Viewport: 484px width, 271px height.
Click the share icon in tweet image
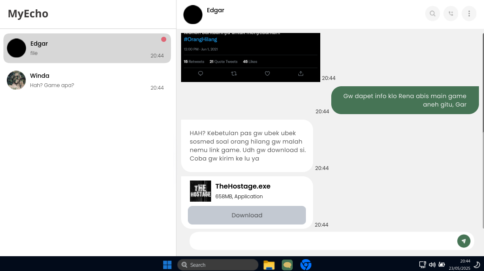pyautogui.click(x=301, y=74)
